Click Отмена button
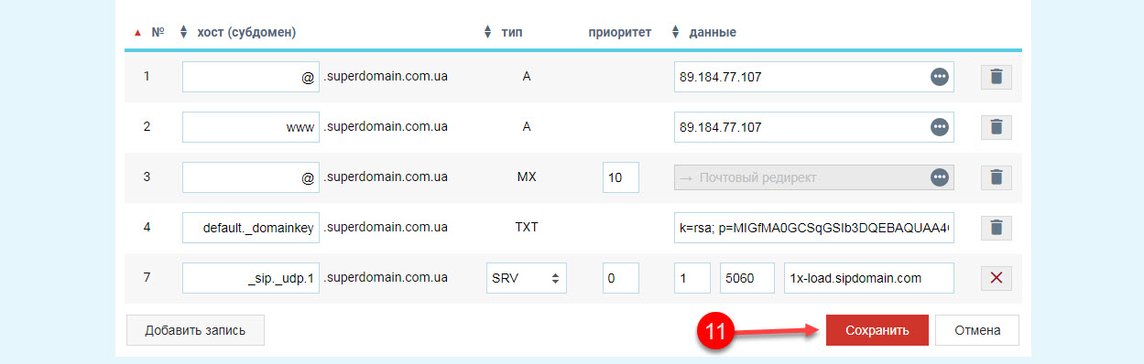Viewport: 1144px width, 364px height. [977, 330]
